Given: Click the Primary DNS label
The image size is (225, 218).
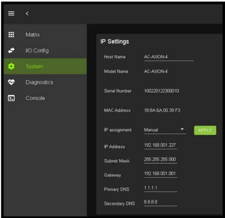Looking at the screenshot, I should [x=117, y=189].
